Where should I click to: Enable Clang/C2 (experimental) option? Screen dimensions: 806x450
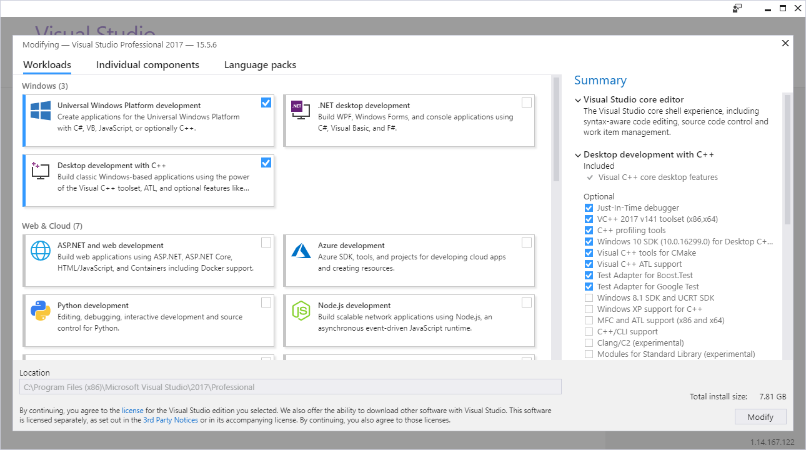(x=589, y=343)
